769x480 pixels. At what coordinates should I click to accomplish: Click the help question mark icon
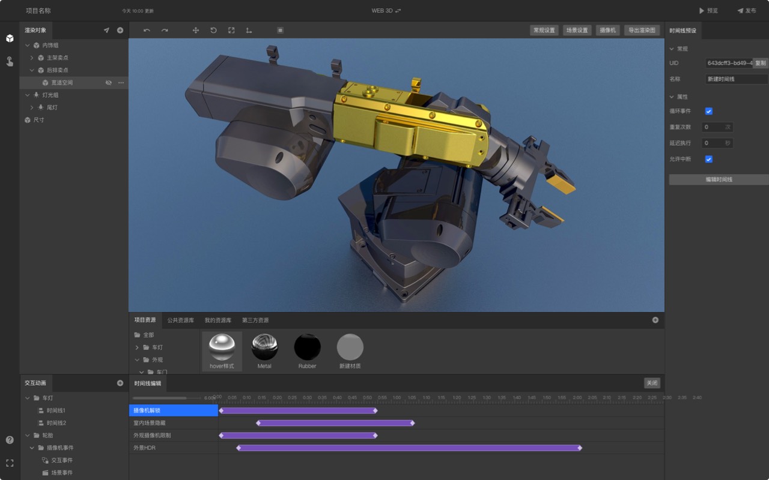(x=10, y=440)
